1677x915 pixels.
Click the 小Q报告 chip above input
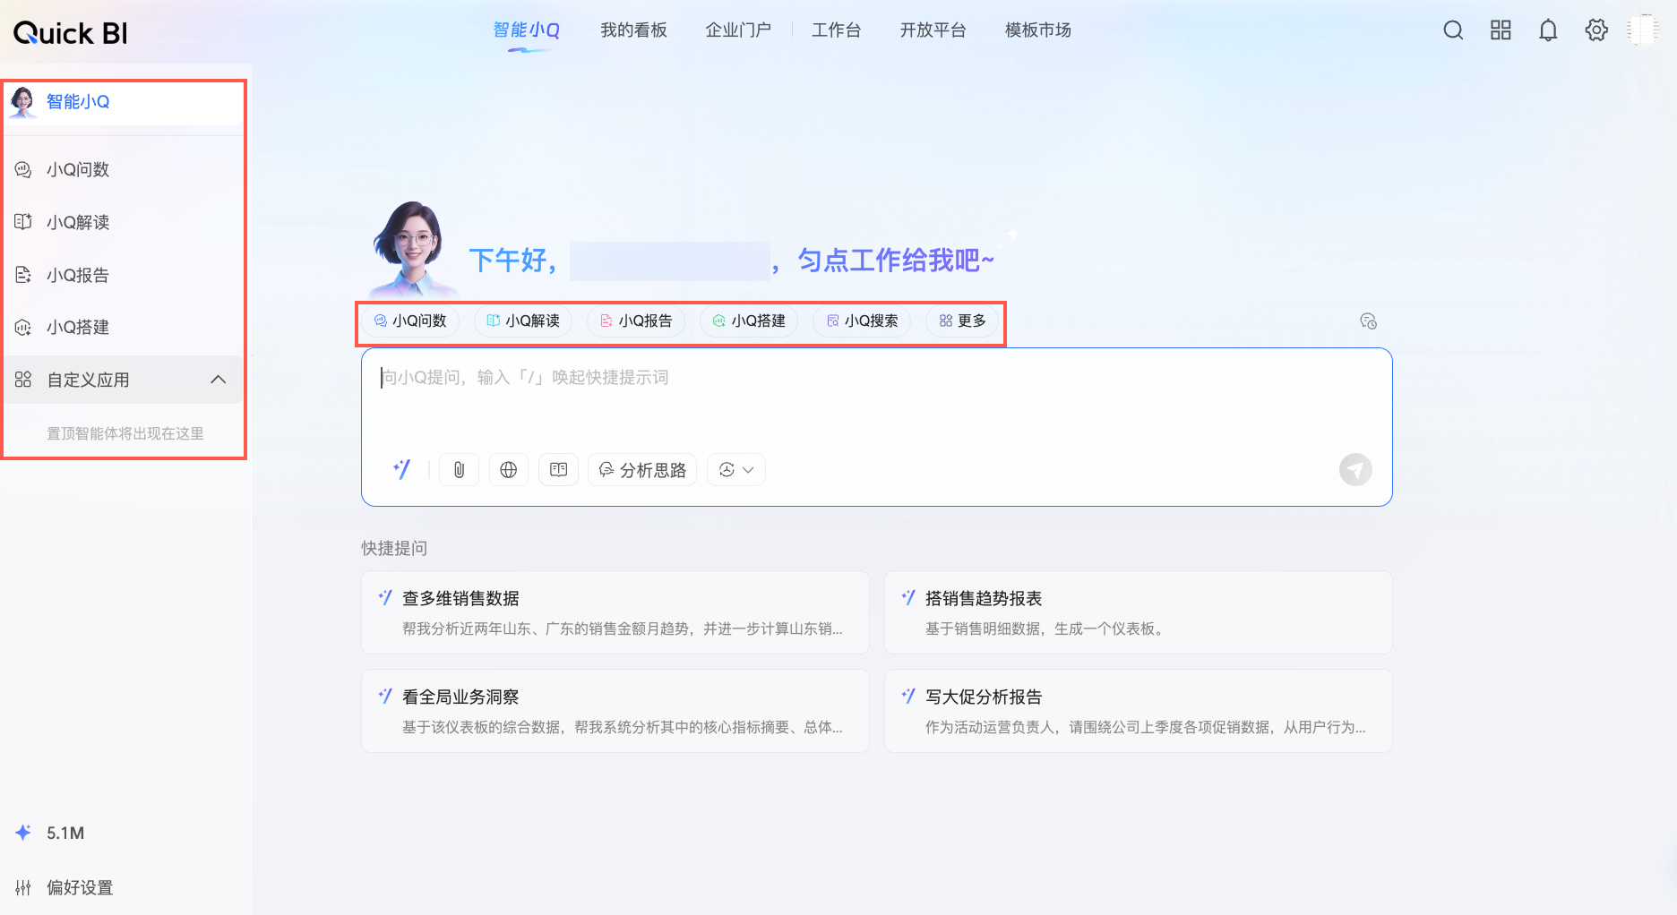(636, 321)
